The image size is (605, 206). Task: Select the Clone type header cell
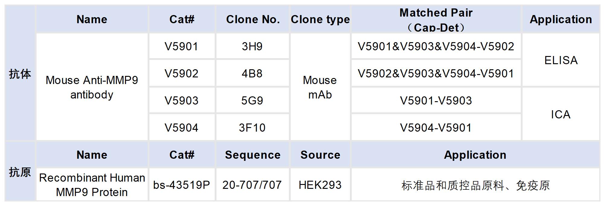[320, 19]
